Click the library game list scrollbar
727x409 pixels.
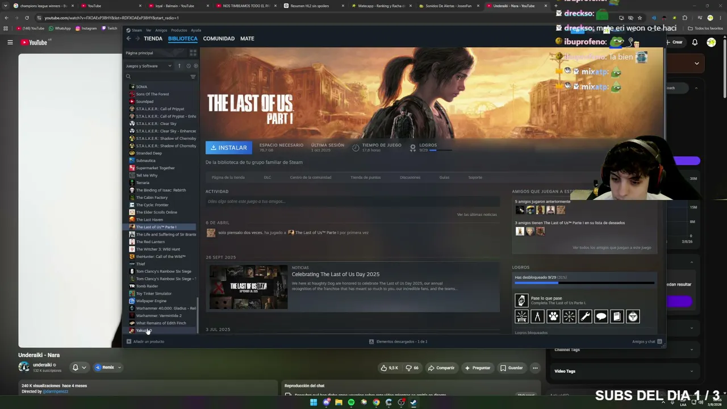tap(197, 316)
